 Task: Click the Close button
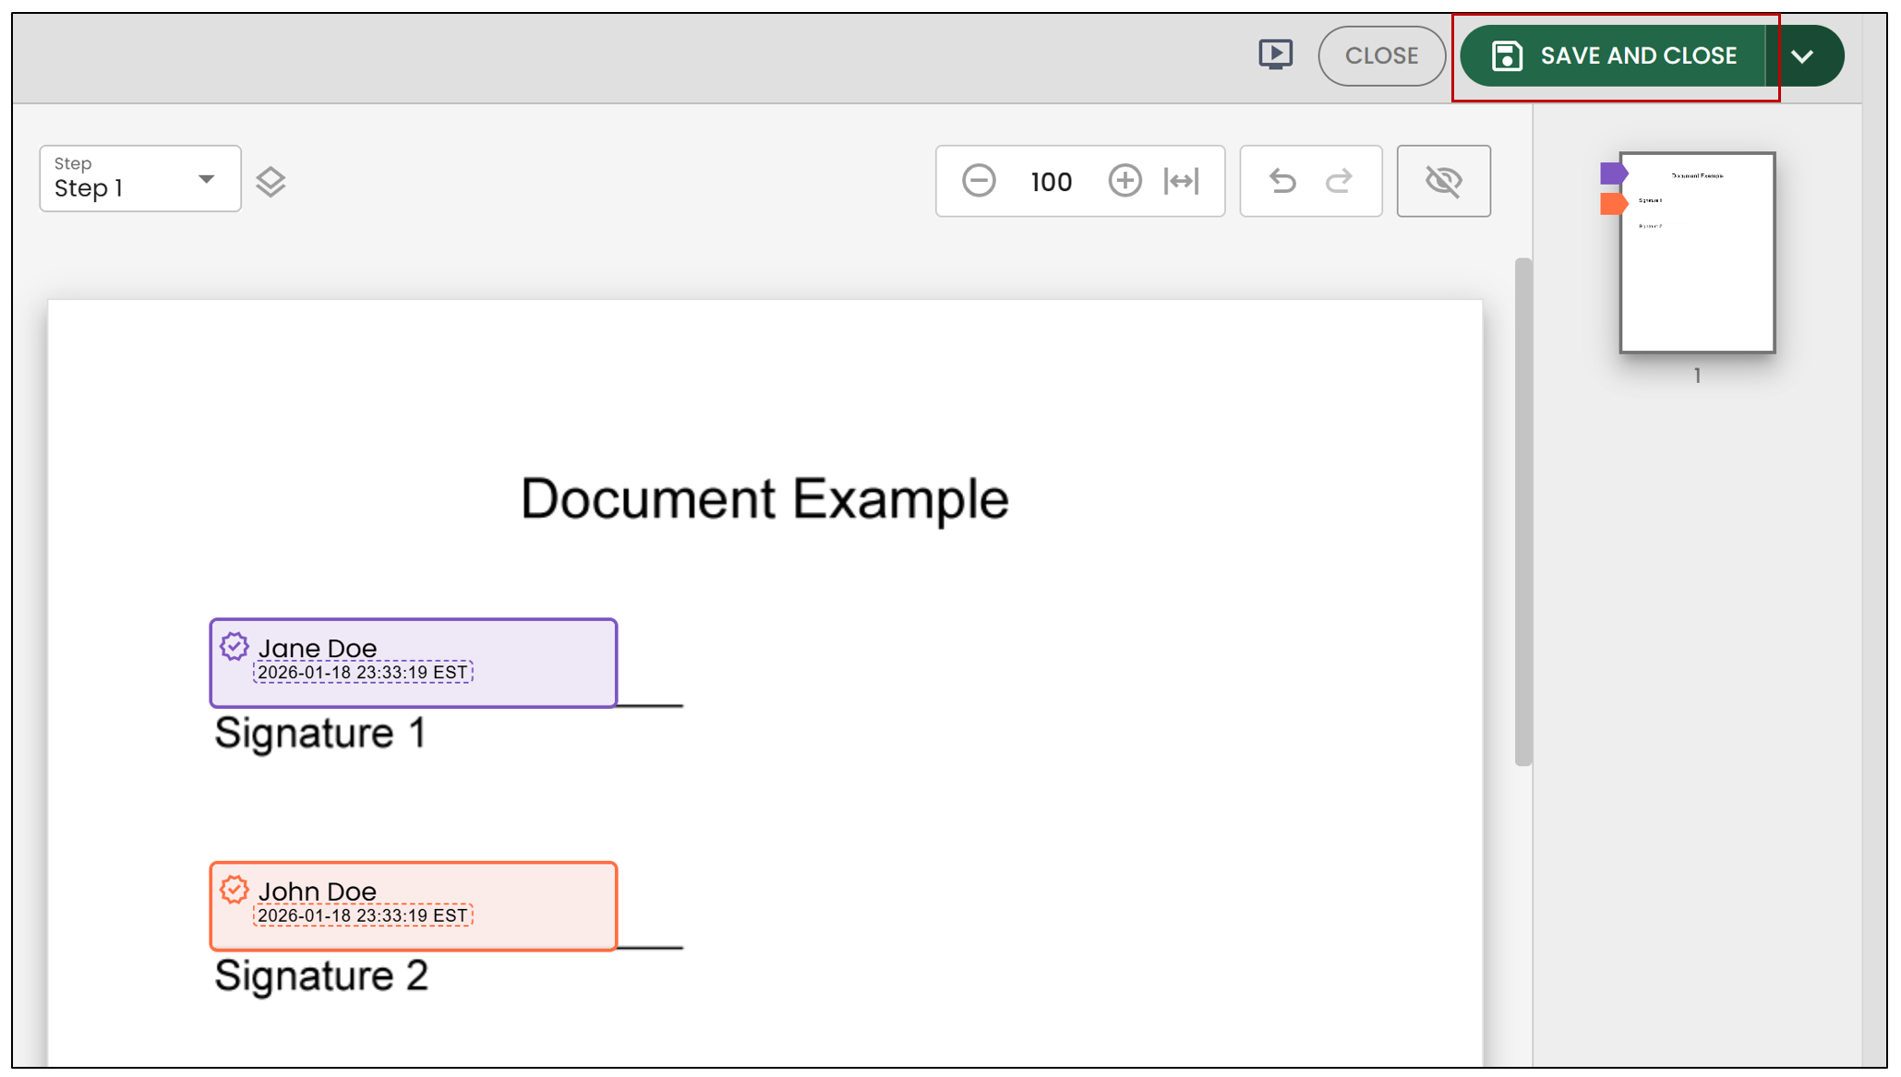pos(1381,56)
